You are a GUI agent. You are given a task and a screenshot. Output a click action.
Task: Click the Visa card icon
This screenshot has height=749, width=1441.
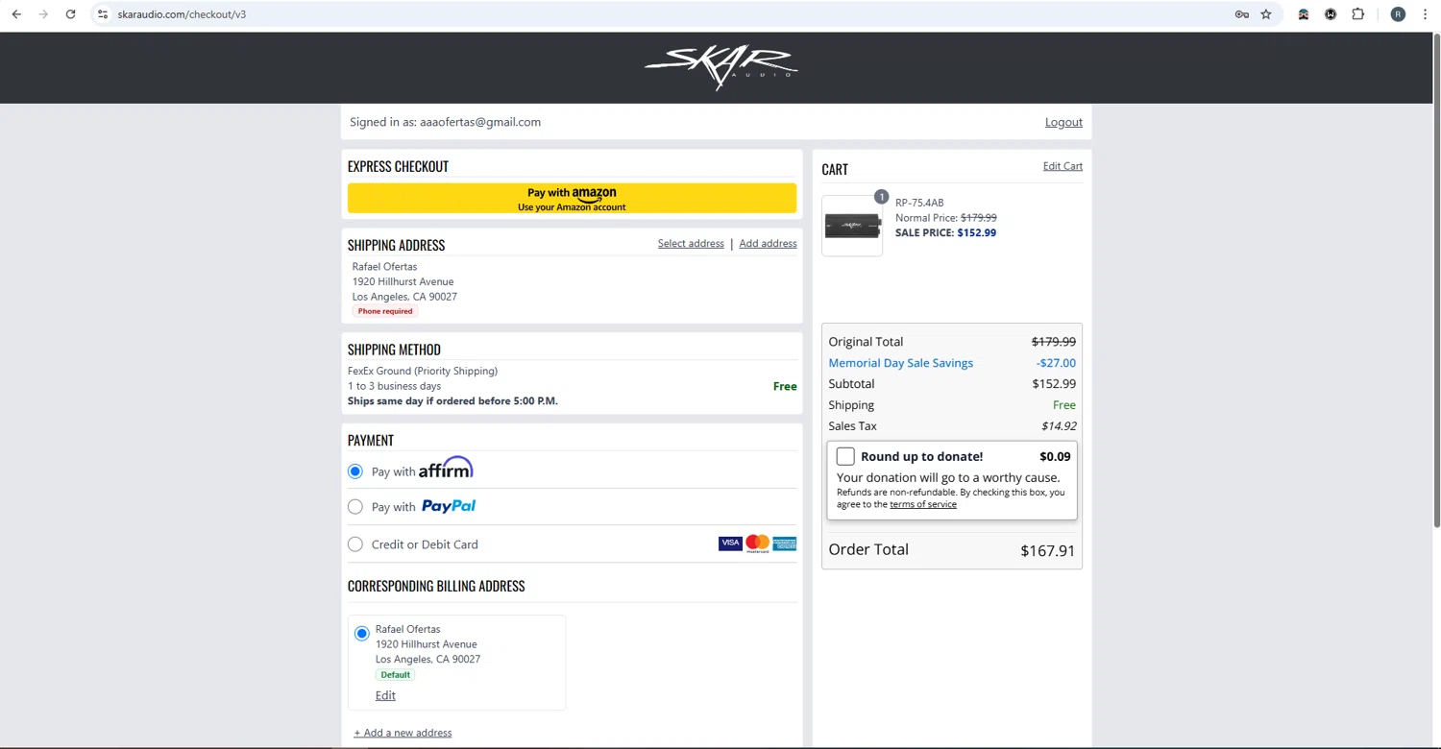click(730, 544)
